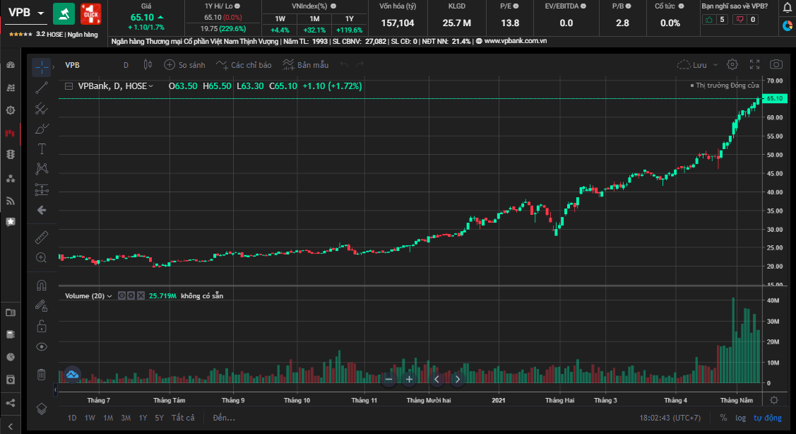Viewport: 796px width, 434px height.
Task: Pick the text annotation tool
Action: click(x=42, y=148)
